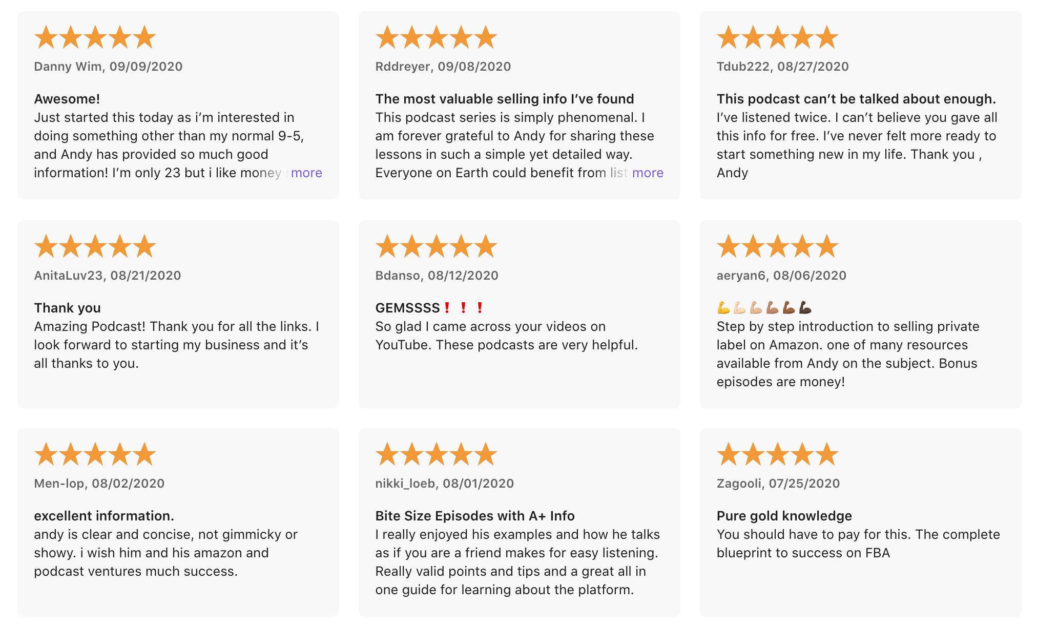
Task: Click the red exclamation marks after GEMSSSS
Action: (x=464, y=308)
